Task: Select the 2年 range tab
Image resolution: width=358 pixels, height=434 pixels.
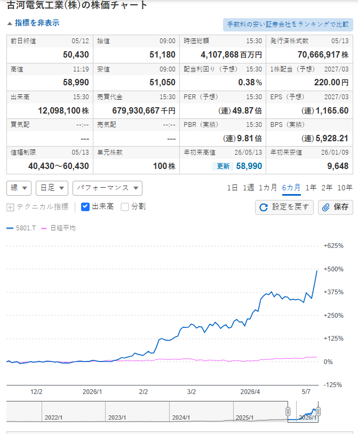Action: tap(327, 188)
